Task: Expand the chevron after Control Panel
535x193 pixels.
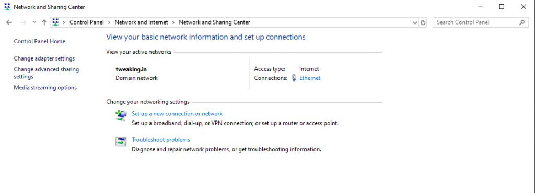Action: coord(109,22)
